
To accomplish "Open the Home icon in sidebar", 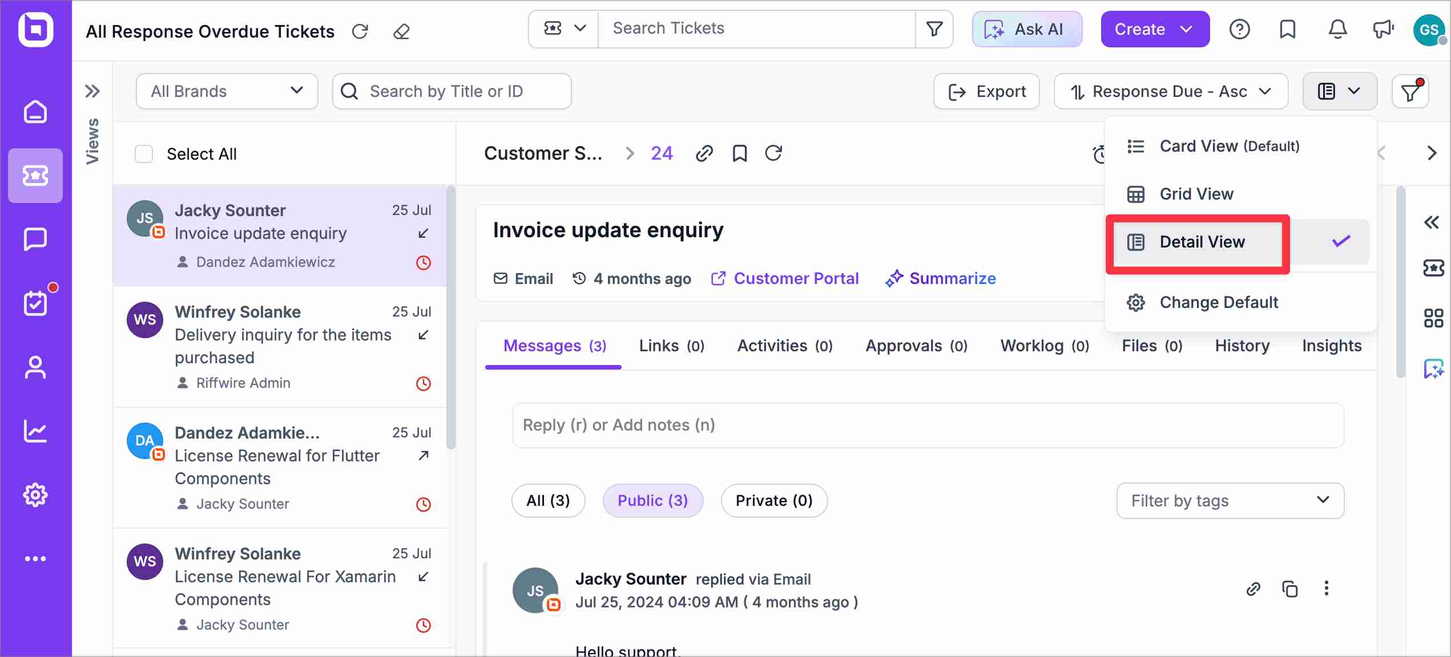I will pos(35,112).
